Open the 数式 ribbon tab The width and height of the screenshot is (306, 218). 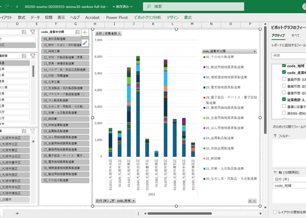(22, 18)
